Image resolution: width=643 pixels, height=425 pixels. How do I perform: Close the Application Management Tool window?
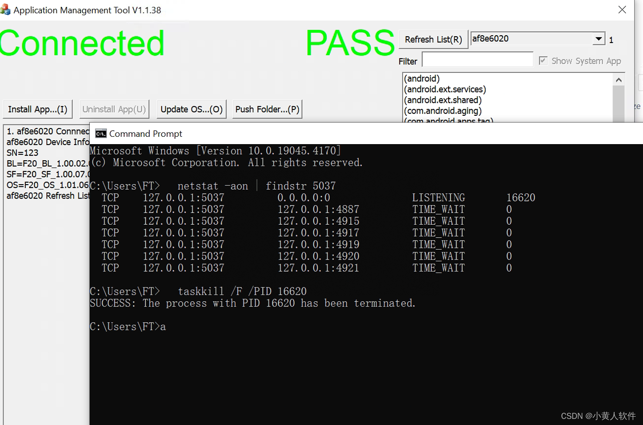pyautogui.click(x=622, y=10)
